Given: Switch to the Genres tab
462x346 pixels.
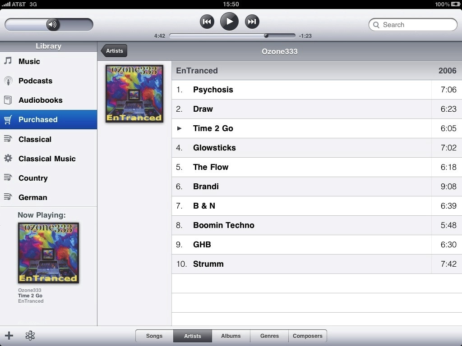Looking at the screenshot, I should click(x=269, y=336).
